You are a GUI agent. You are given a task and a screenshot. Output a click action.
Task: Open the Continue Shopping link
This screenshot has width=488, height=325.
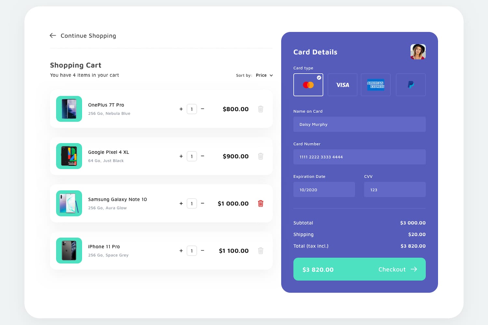(x=88, y=36)
